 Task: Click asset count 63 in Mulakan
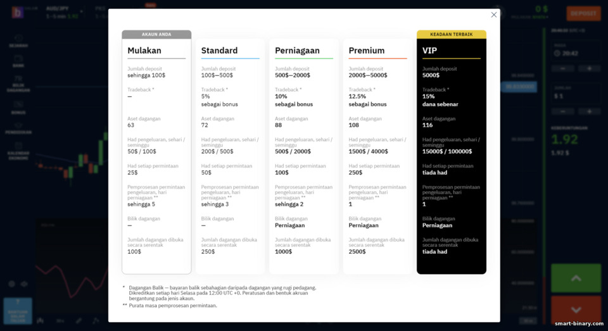point(130,125)
